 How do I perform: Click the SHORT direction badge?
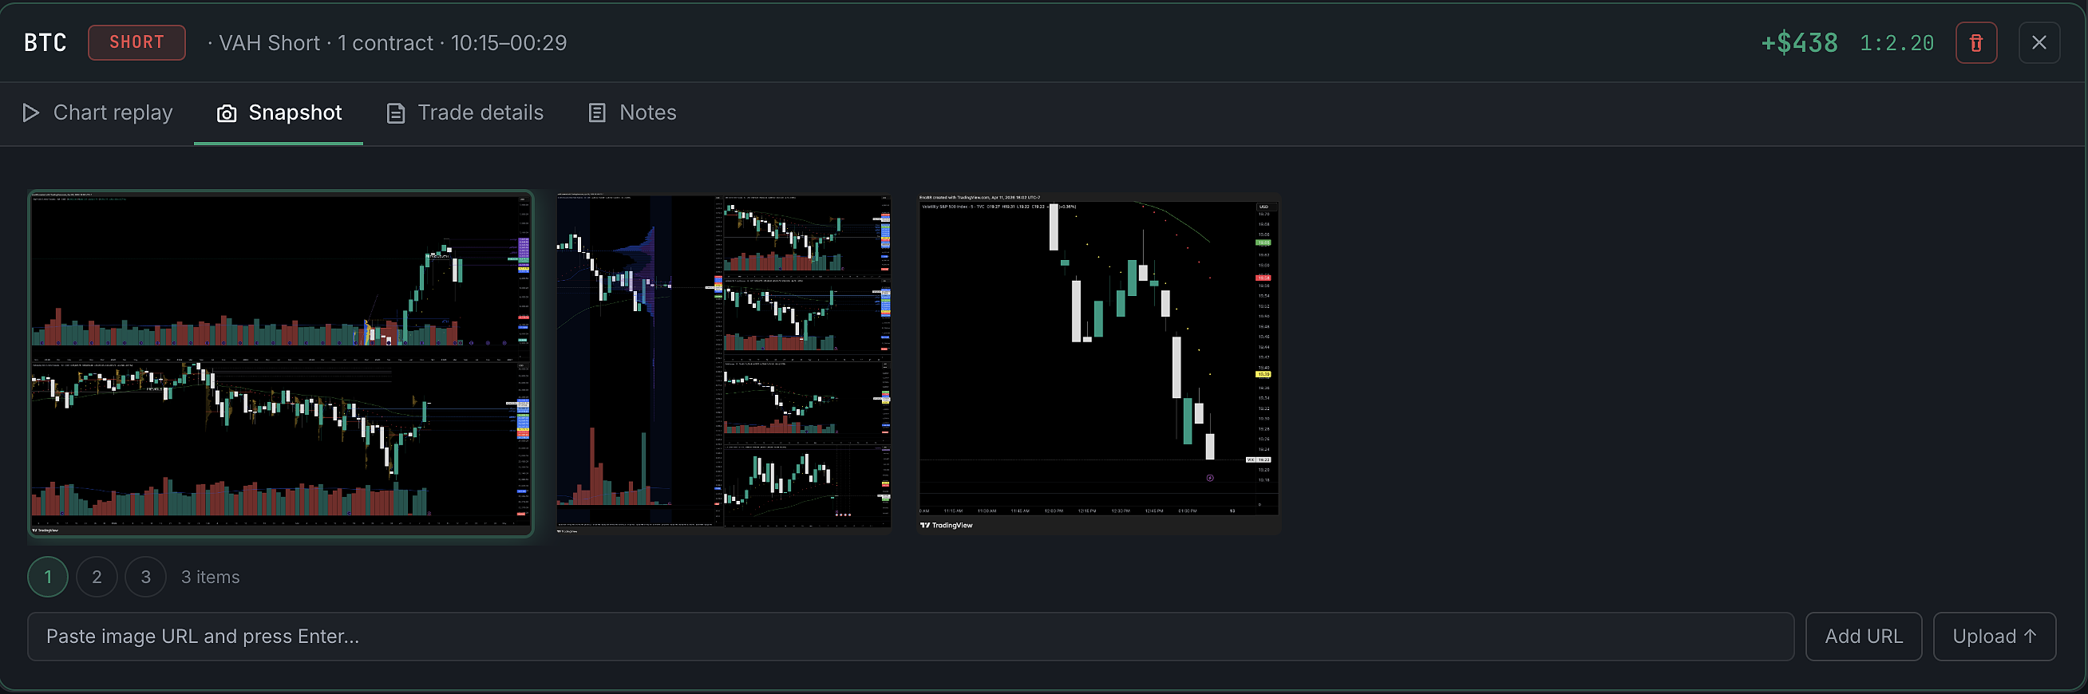pos(137,42)
